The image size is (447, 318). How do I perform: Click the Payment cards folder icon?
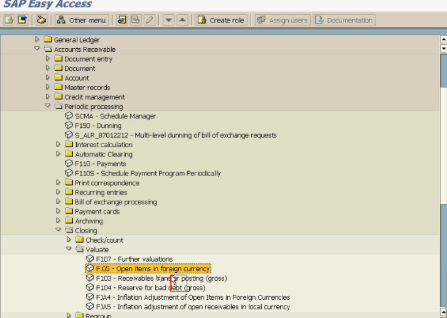click(69, 211)
